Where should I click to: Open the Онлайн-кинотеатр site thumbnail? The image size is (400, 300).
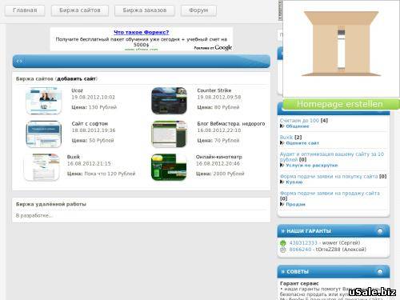coord(169,167)
